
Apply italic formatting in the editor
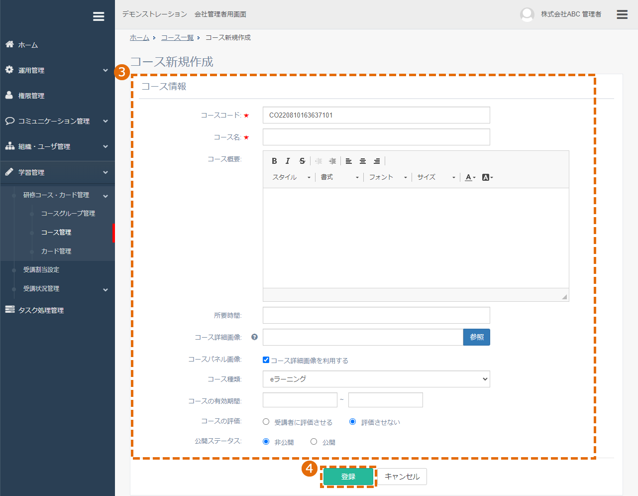[288, 161]
